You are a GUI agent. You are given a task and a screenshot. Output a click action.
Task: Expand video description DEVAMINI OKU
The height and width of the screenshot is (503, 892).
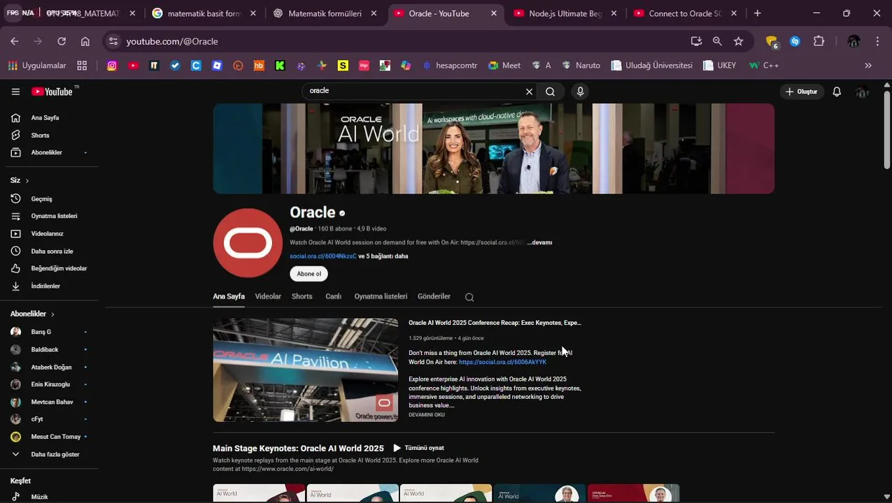click(x=427, y=415)
